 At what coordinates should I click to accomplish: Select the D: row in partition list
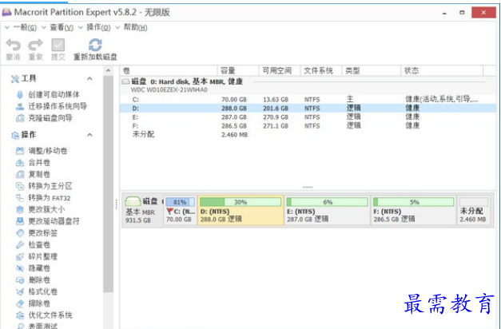point(308,109)
